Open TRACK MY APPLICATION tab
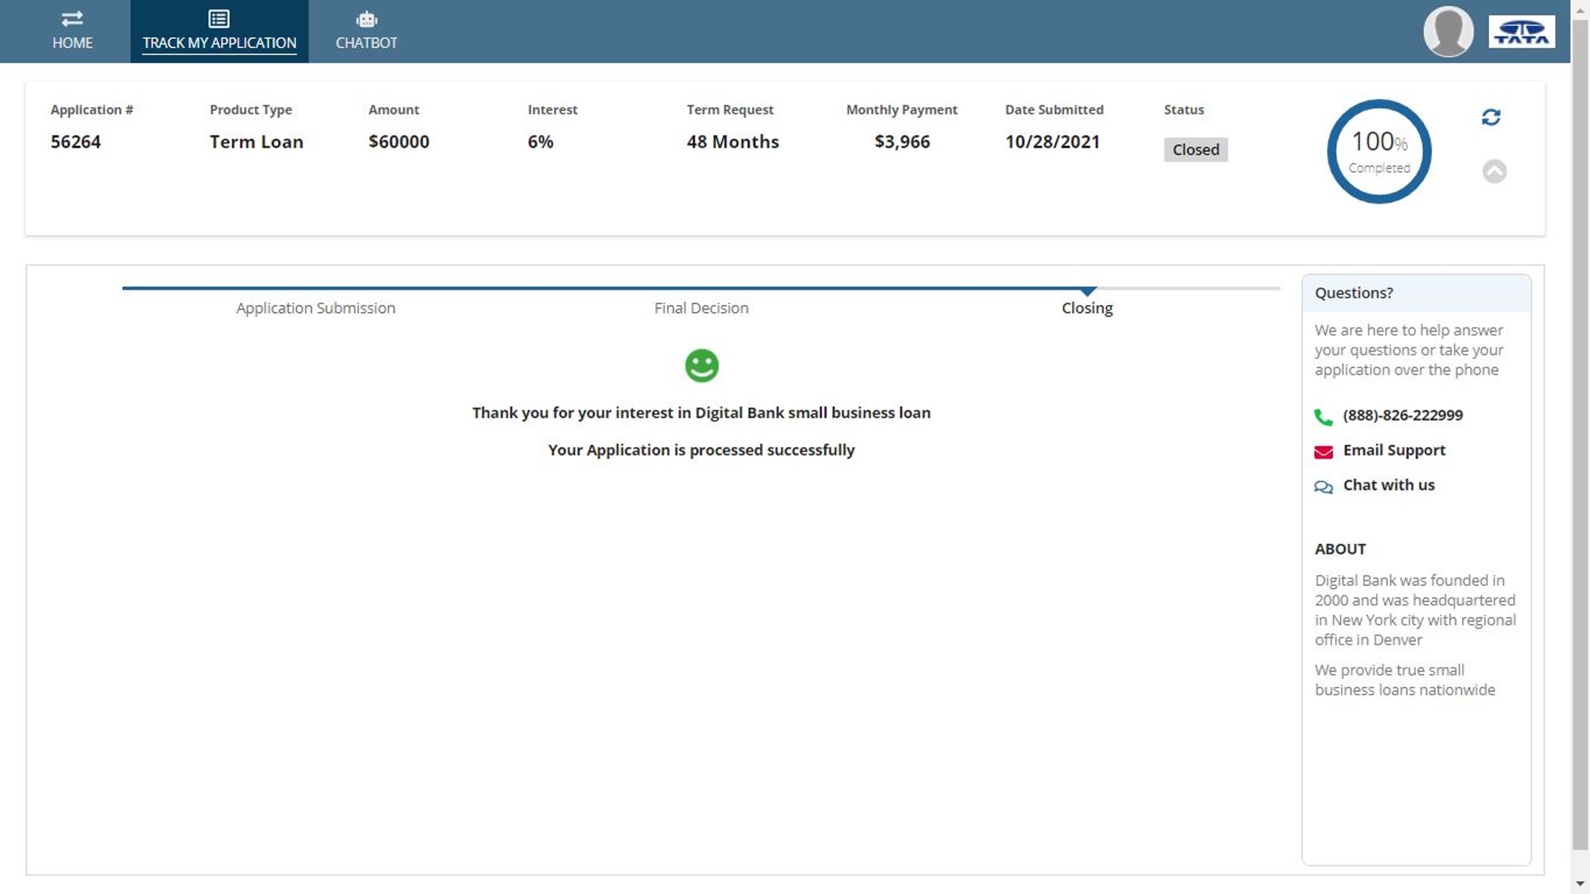This screenshot has width=1590, height=894. tap(219, 31)
